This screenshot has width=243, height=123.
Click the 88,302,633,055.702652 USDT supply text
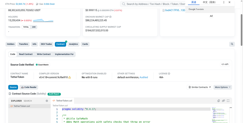click(x=24, y=10)
